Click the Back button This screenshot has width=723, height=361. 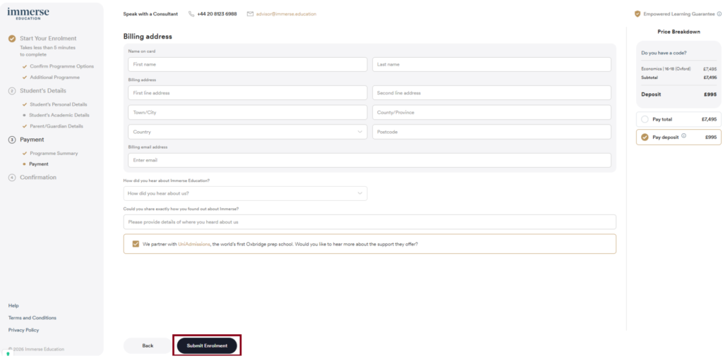pyautogui.click(x=148, y=345)
